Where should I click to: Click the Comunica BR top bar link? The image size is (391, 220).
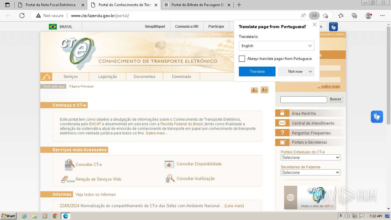pyautogui.click(x=187, y=27)
